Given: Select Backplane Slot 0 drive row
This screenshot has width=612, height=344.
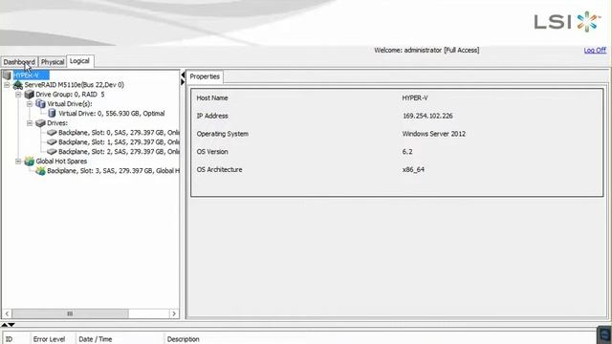Looking at the screenshot, I should tap(119, 133).
